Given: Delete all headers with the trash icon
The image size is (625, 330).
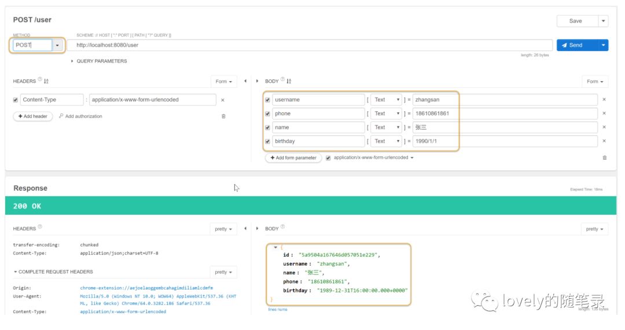Looking at the screenshot, I should point(223,116).
